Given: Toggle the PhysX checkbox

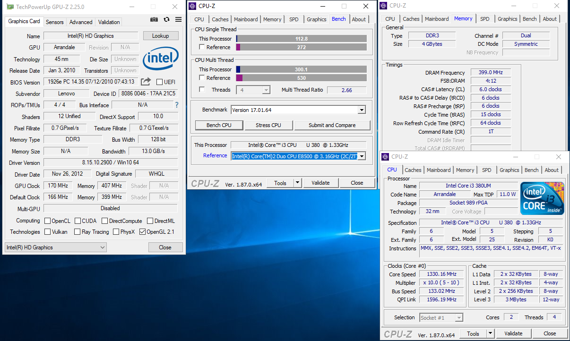Looking at the screenshot, I should point(116,232).
